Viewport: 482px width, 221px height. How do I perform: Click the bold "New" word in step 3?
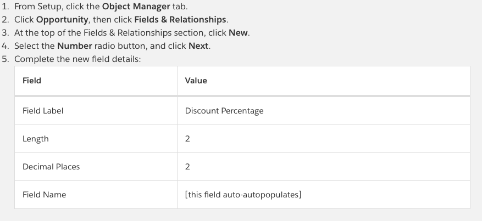239,33
